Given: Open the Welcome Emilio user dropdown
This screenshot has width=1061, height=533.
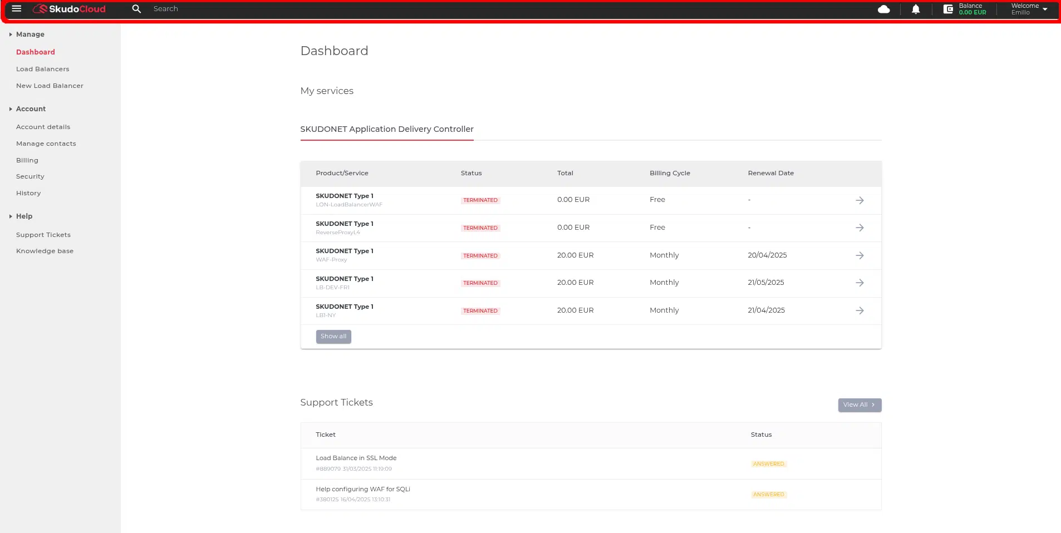Looking at the screenshot, I should click(x=1030, y=9).
